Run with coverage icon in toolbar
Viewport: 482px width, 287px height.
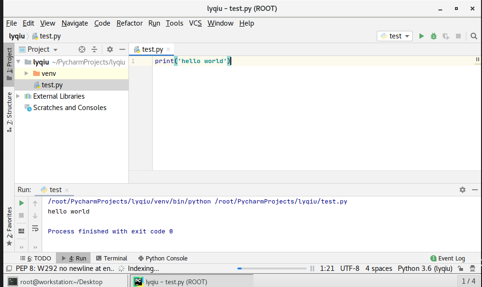[x=446, y=37]
